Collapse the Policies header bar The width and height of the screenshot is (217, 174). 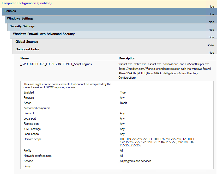(x=10, y=11)
